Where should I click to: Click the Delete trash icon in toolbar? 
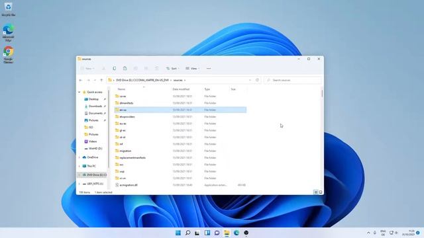pos(156,69)
